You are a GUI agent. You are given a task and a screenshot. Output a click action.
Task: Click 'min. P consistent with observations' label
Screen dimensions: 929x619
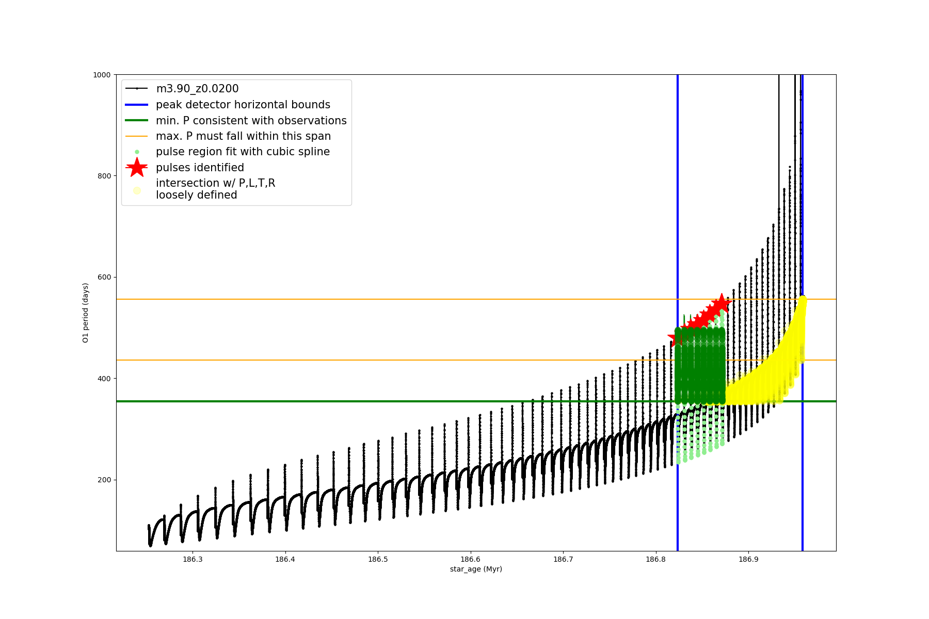251,121
